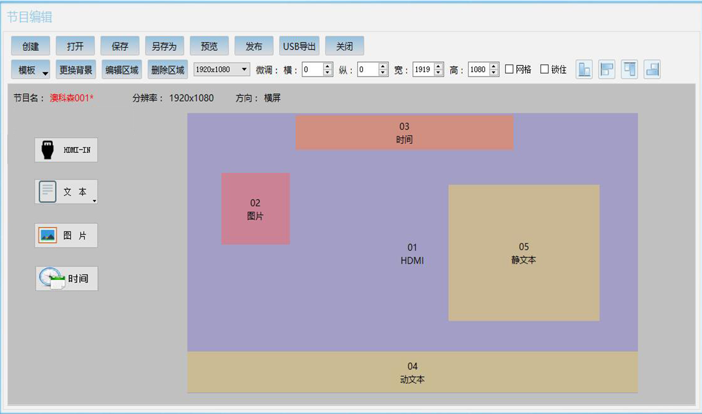The height and width of the screenshot is (414, 702).
Task: Click 预览 (preview) in the toolbar
Action: (x=209, y=46)
